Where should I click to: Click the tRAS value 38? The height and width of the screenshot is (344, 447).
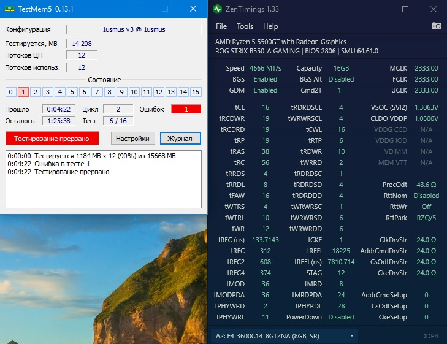point(266,151)
